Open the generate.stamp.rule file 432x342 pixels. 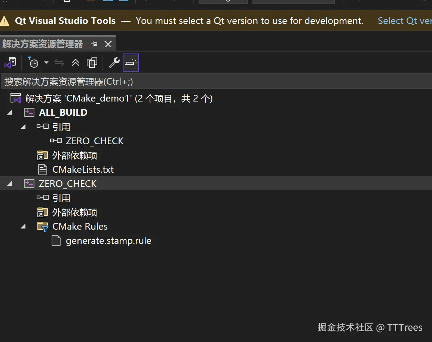pos(108,241)
